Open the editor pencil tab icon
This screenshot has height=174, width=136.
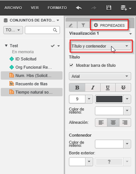[x=71, y=25]
